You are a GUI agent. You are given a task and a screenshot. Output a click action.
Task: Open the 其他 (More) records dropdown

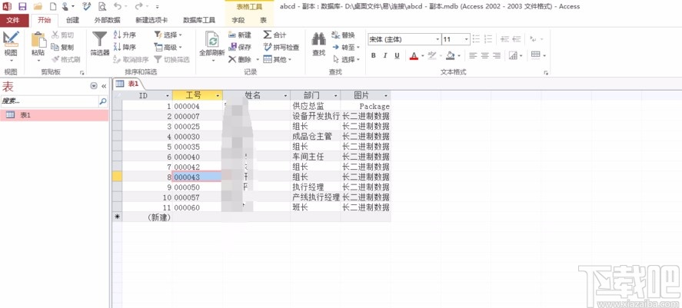(x=277, y=59)
